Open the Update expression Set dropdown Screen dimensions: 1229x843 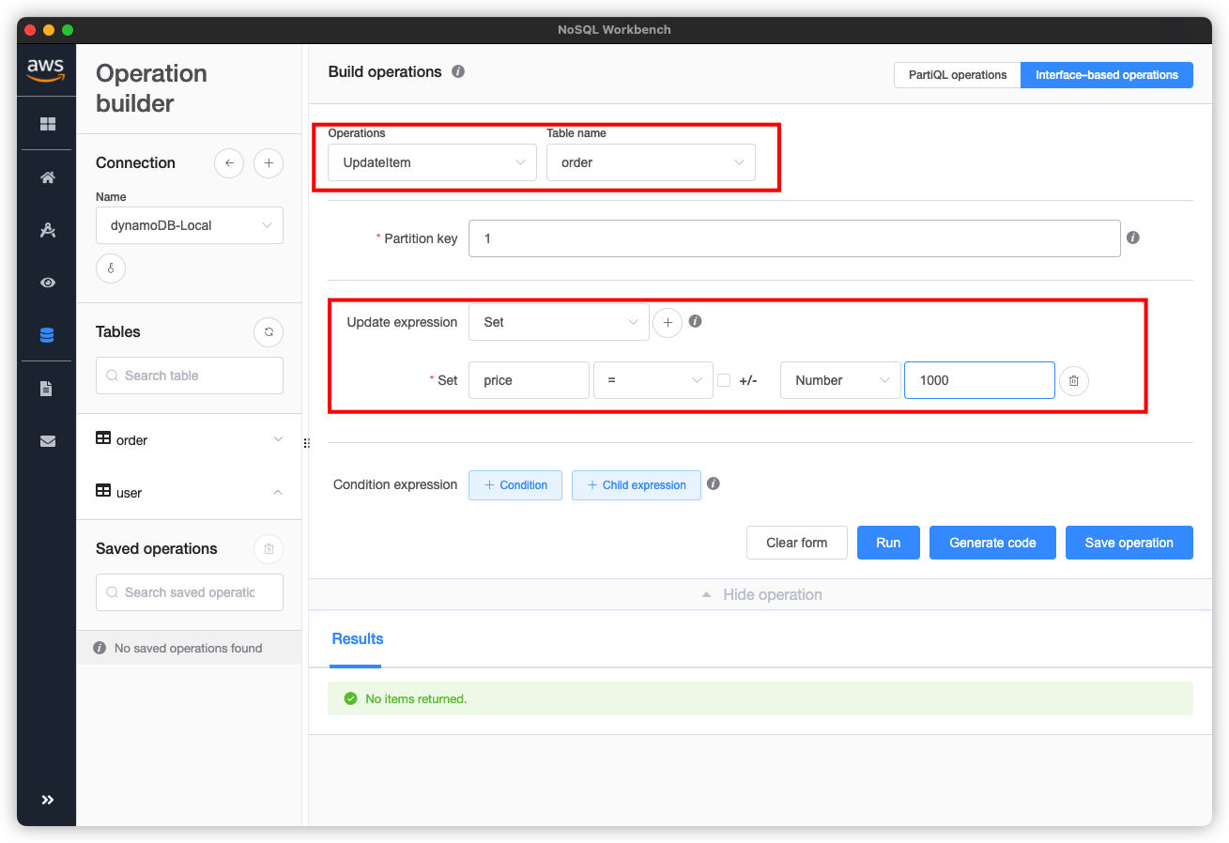click(x=559, y=322)
